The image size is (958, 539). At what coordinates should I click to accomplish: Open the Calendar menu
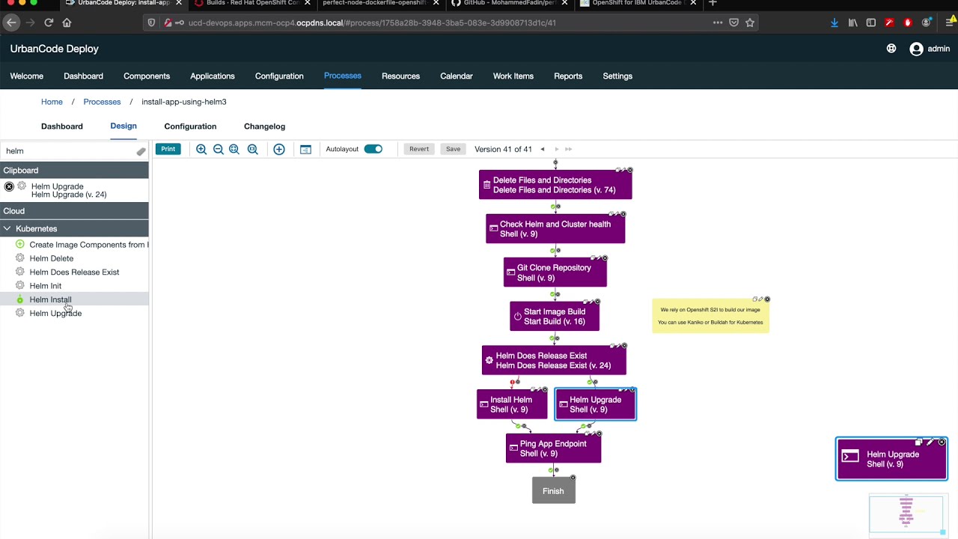tap(457, 76)
